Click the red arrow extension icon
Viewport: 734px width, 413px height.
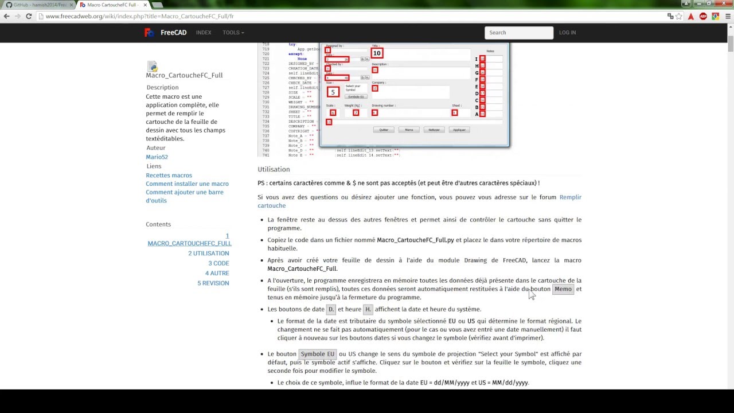[x=692, y=16]
